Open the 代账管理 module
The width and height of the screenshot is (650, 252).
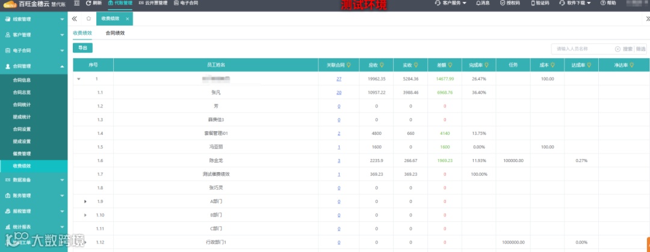pos(120,3)
